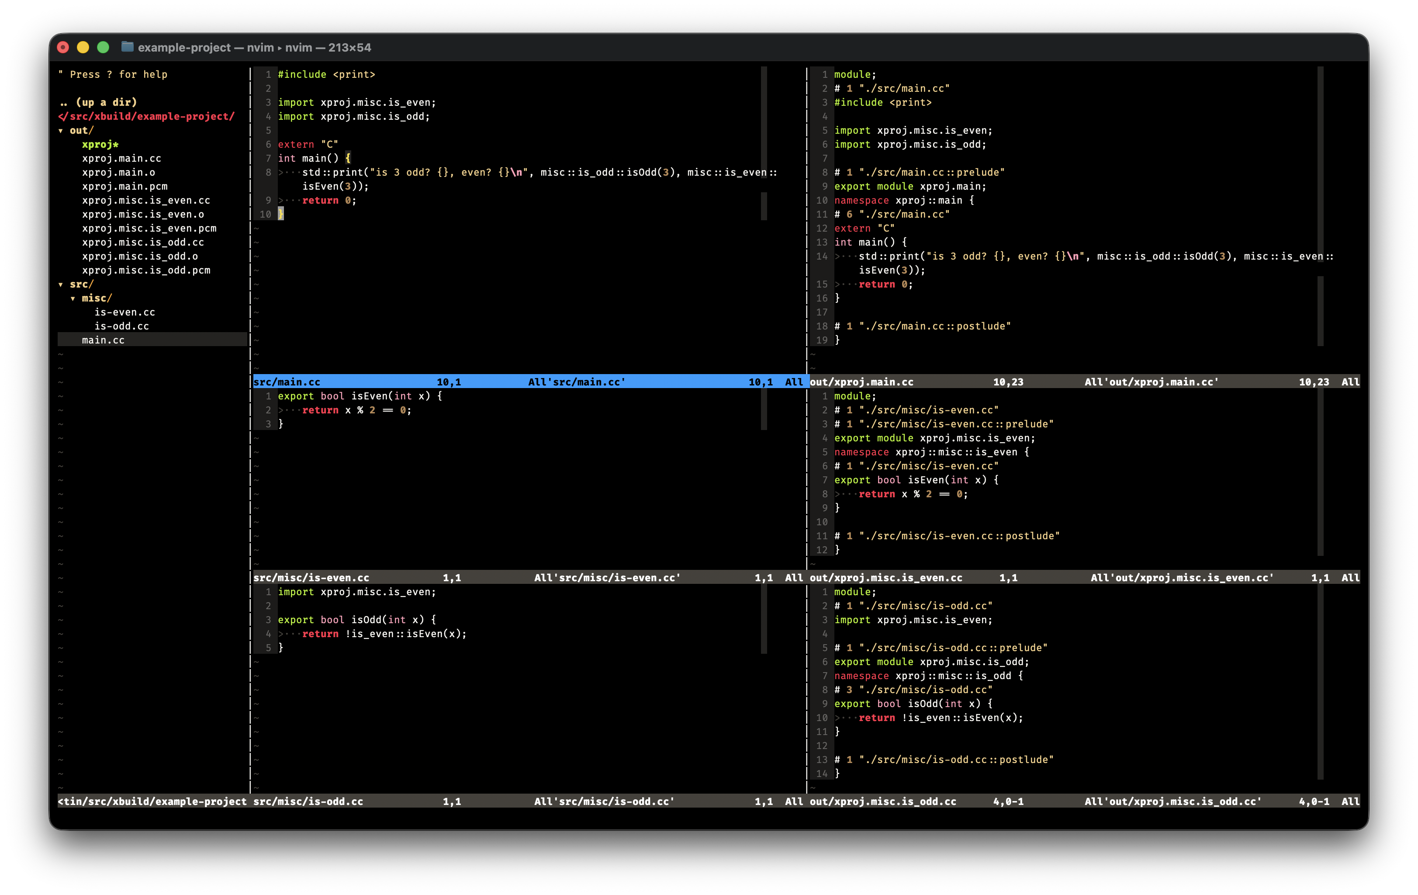
Task: Click 'export bool isEven(int x) {' in is-even.cc
Action: point(360,396)
